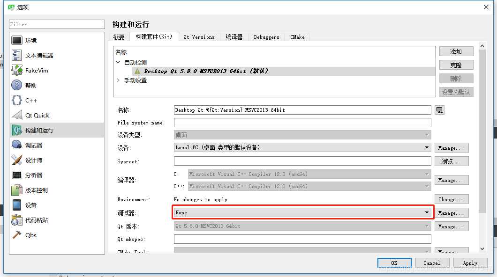Viewport: 497px width, 277px height.
Task: Click Change next to Environment
Action: point(452,199)
